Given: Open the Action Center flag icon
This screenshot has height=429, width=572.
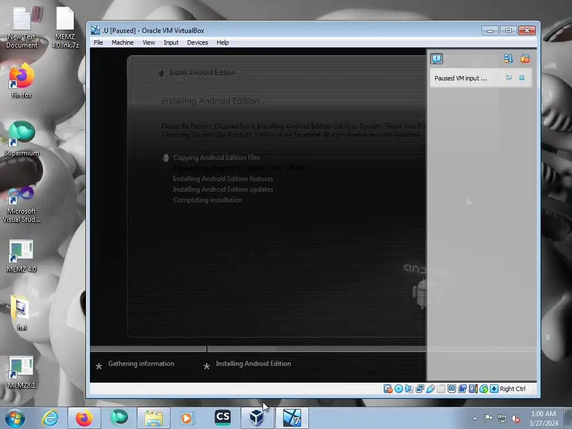Looking at the screenshot, I should pos(488,418).
